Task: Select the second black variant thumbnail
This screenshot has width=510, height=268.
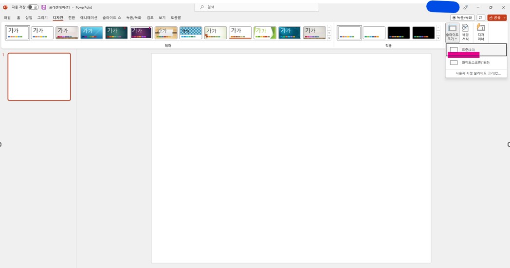Action: tap(423, 33)
